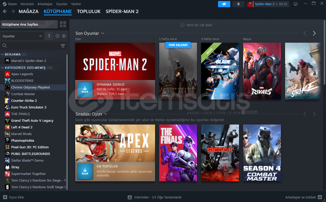Click inside the library search field
Image resolution: width=326 pixels, height=202 pixels.
(28, 46)
